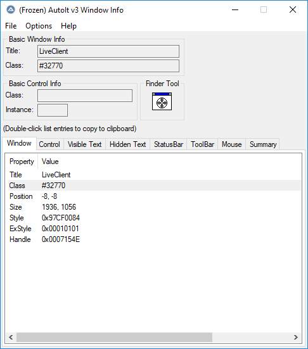The image size is (308, 349).
Task: Click the horizontal scrollbar left arrow
Action: pyautogui.click(x=11, y=337)
